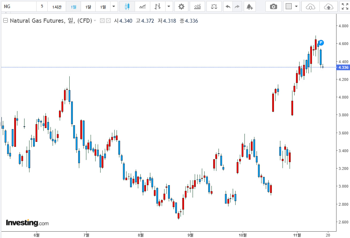The width and height of the screenshot is (350, 238).
Task: Click the compare scales icon
Action: [214, 6]
